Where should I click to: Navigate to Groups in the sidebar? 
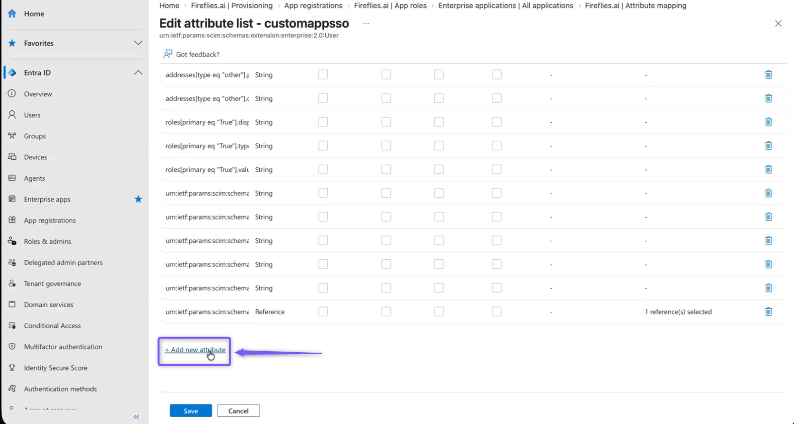[x=35, y=136]
